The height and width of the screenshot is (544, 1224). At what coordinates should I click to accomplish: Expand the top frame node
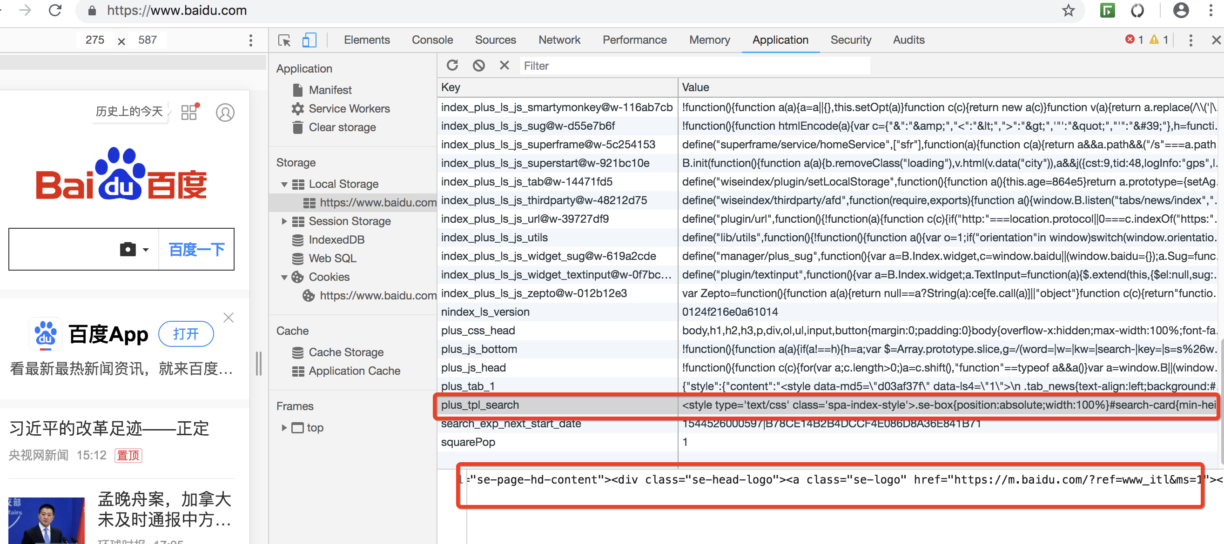click(284, 428)
